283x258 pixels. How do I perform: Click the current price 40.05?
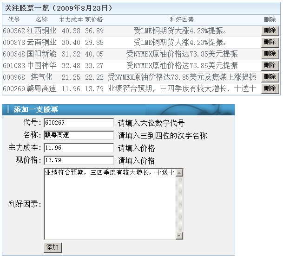[94, 54]
